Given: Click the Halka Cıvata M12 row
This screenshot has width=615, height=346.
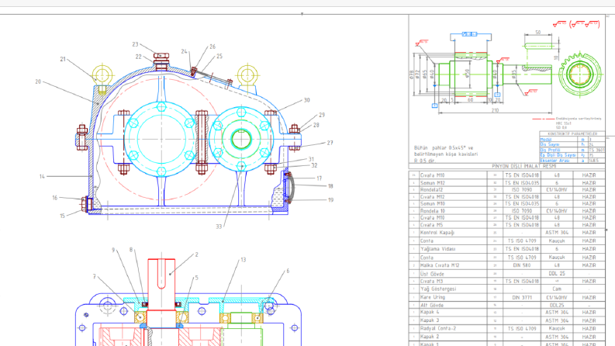Looking at the screenshot, I should (x=506, y=265).
